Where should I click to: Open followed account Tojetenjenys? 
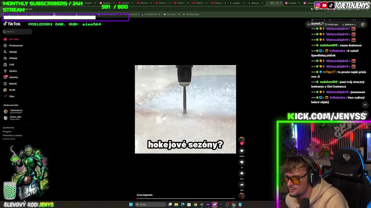pyautogui.click(x=13, y=111)
